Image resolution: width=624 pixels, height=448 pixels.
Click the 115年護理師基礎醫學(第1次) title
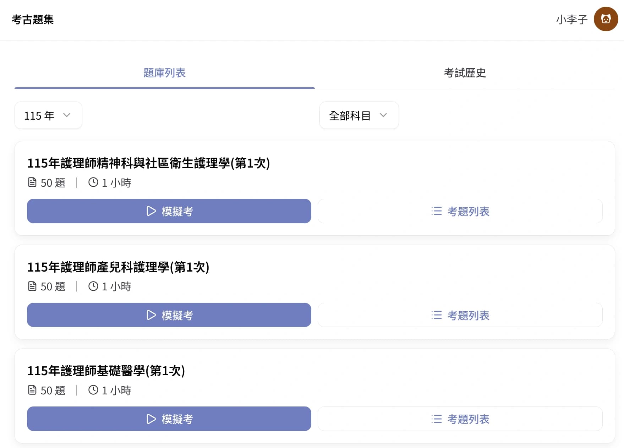pos(106,371)
